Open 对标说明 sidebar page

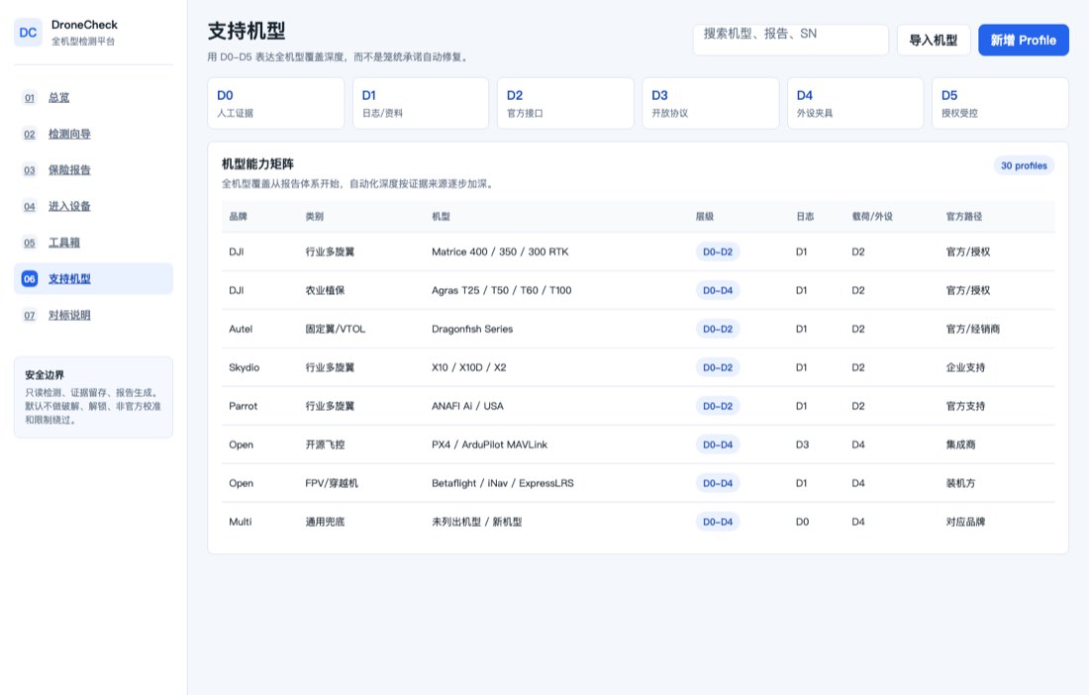point(93,315)
